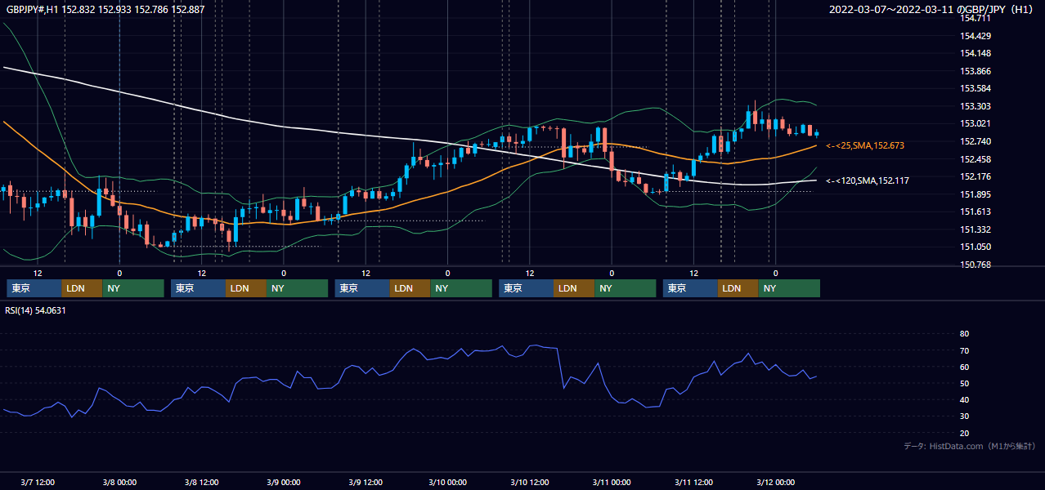Click the RSI axis level 30
Screen dimensions: 1045x490
pyautogui.click(x=964, y=416)
